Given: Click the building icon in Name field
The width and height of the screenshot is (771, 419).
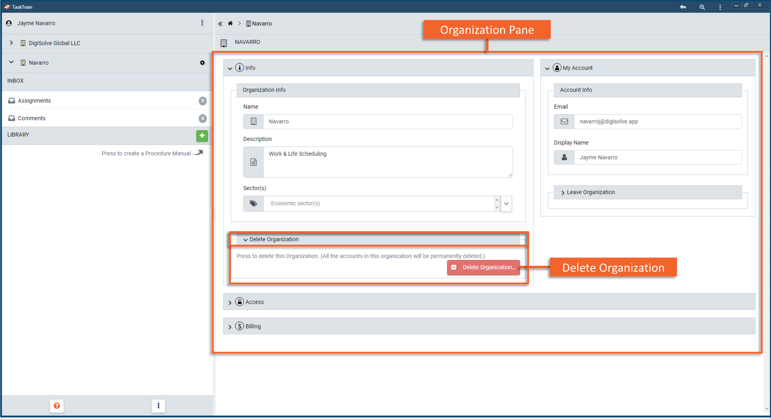Looking at the screenshot, I should [253, 121].
